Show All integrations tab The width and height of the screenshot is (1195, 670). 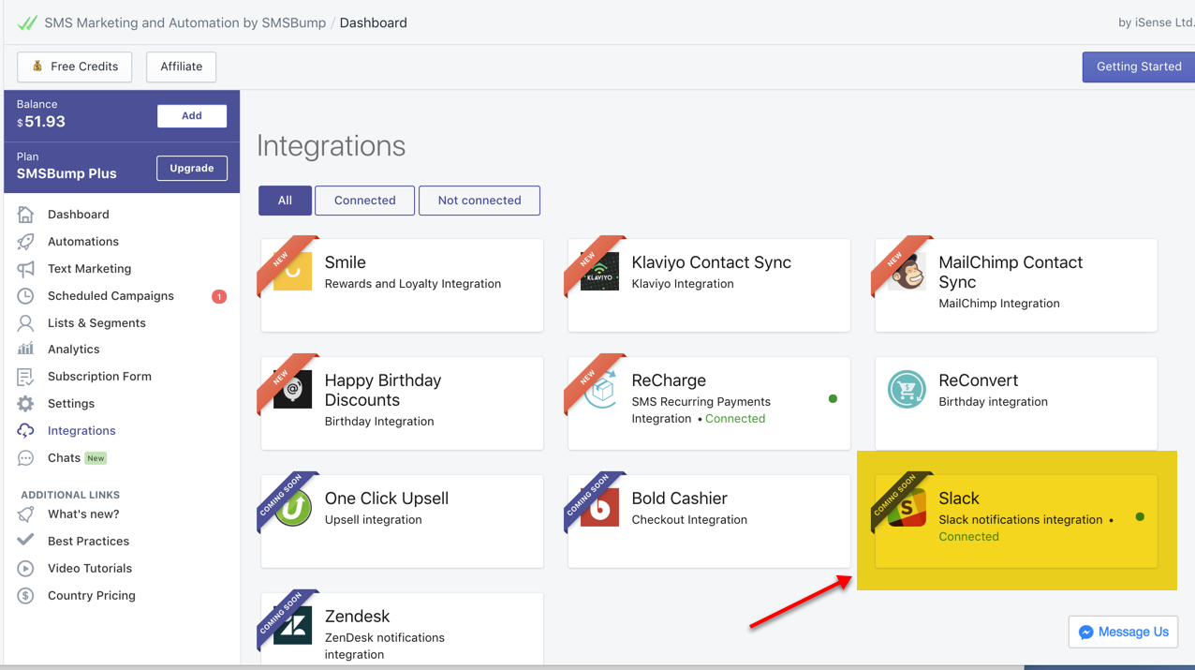click(285, 201)
